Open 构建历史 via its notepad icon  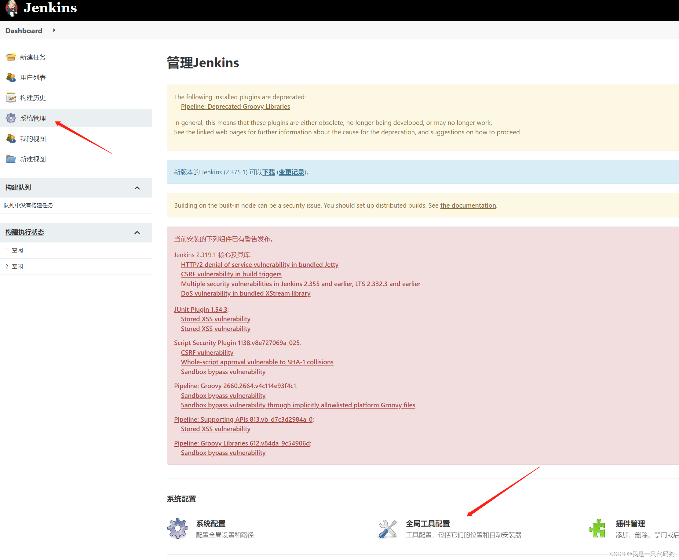click(11, 97)
